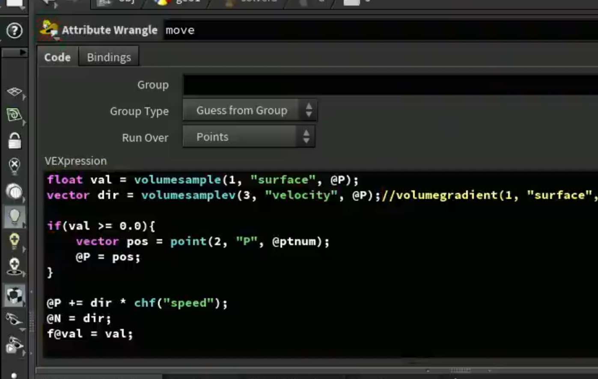Expand the sidebar toolbar arrow strip
This screenshot has width=598, height=379.
(14, 52)
